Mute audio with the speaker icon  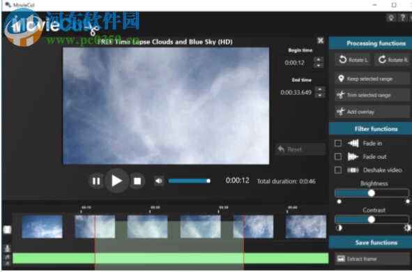(x=159, y=181)
